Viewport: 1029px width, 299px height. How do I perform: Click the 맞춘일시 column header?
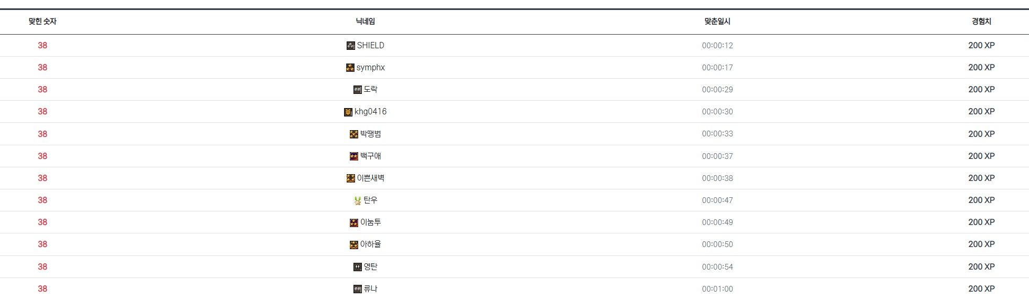coord(717,22)
